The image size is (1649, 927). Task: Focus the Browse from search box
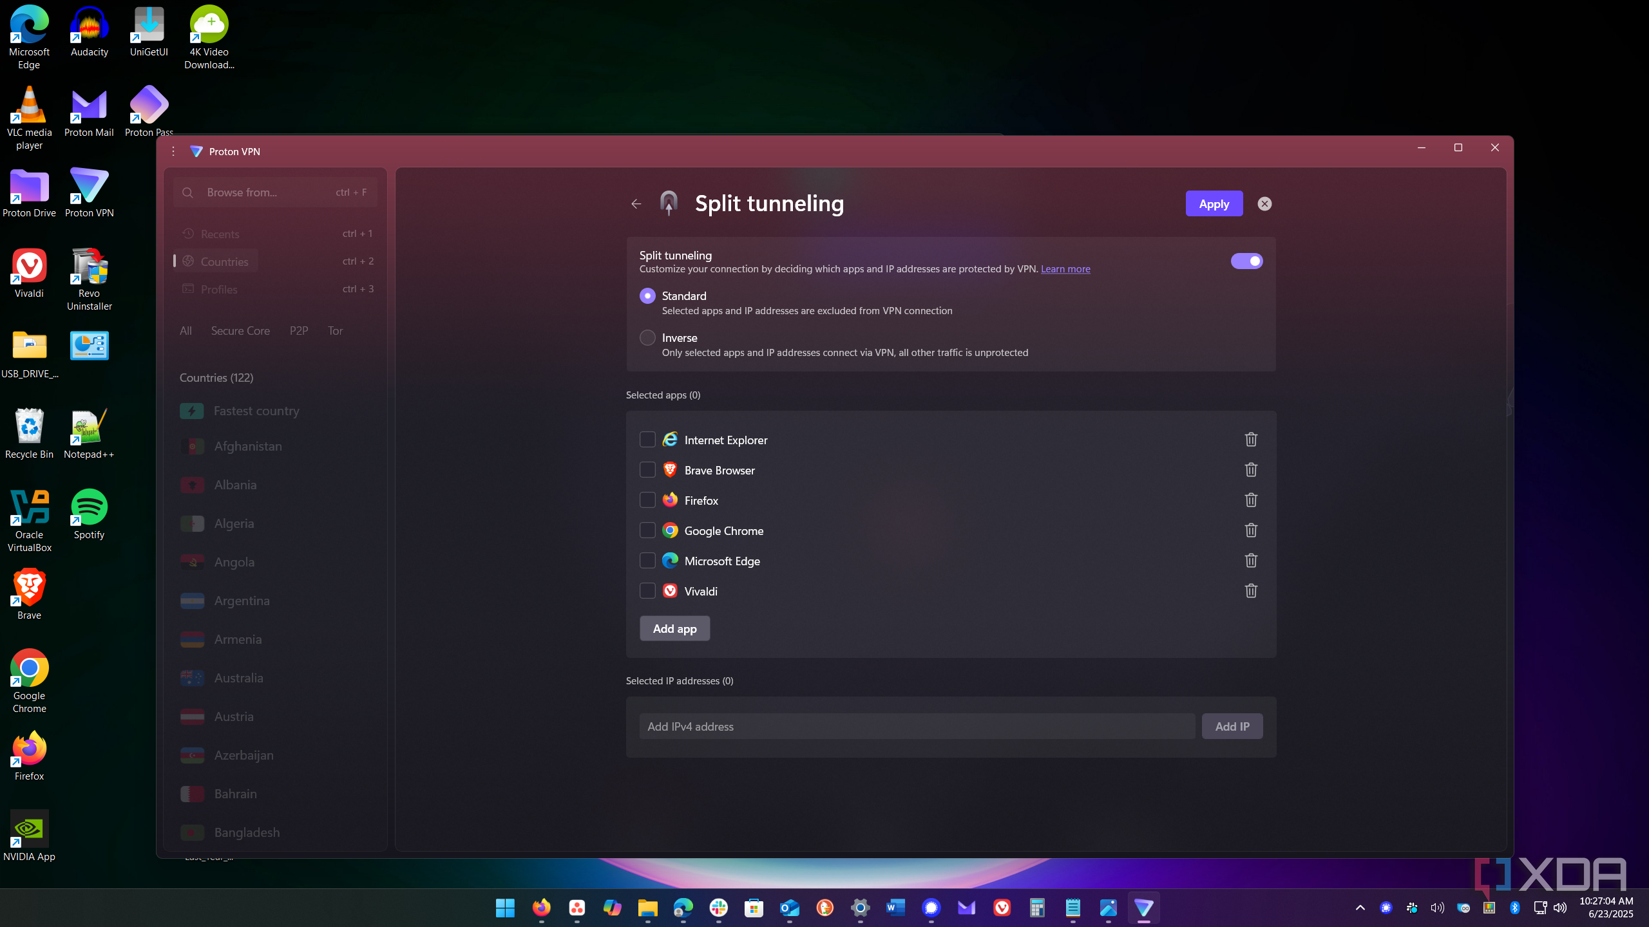click(275, 192)
